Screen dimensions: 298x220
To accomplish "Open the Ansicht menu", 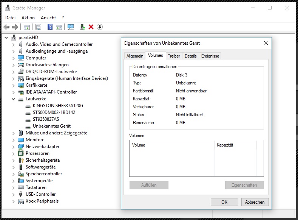I will [48, 18].
